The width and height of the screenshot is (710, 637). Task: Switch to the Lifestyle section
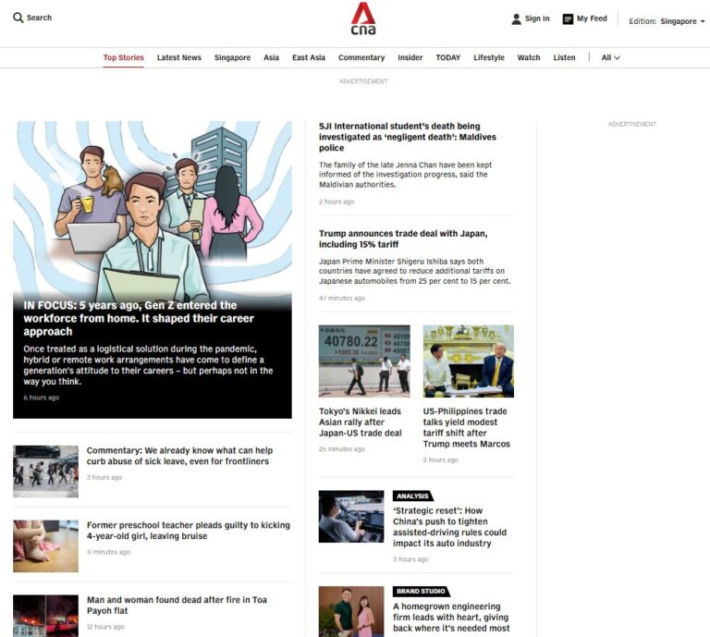coord(489,57)
